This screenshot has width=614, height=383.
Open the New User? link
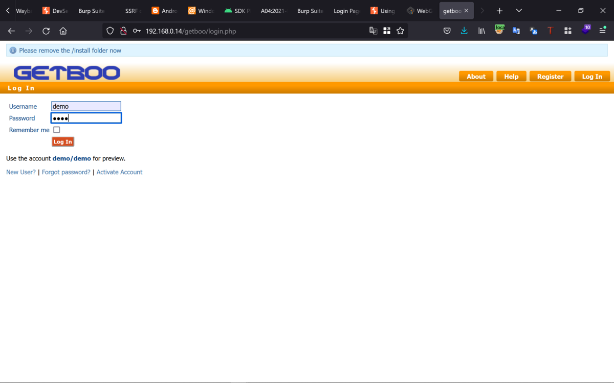coord(21,172)
